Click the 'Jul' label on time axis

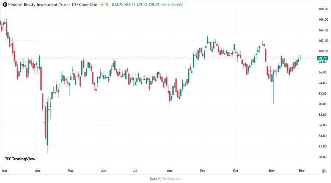coord(135,171)
